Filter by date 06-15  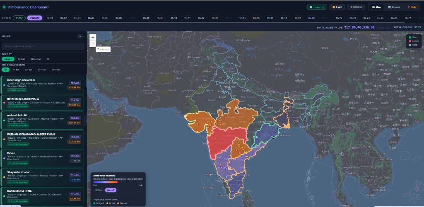point(243,18)
